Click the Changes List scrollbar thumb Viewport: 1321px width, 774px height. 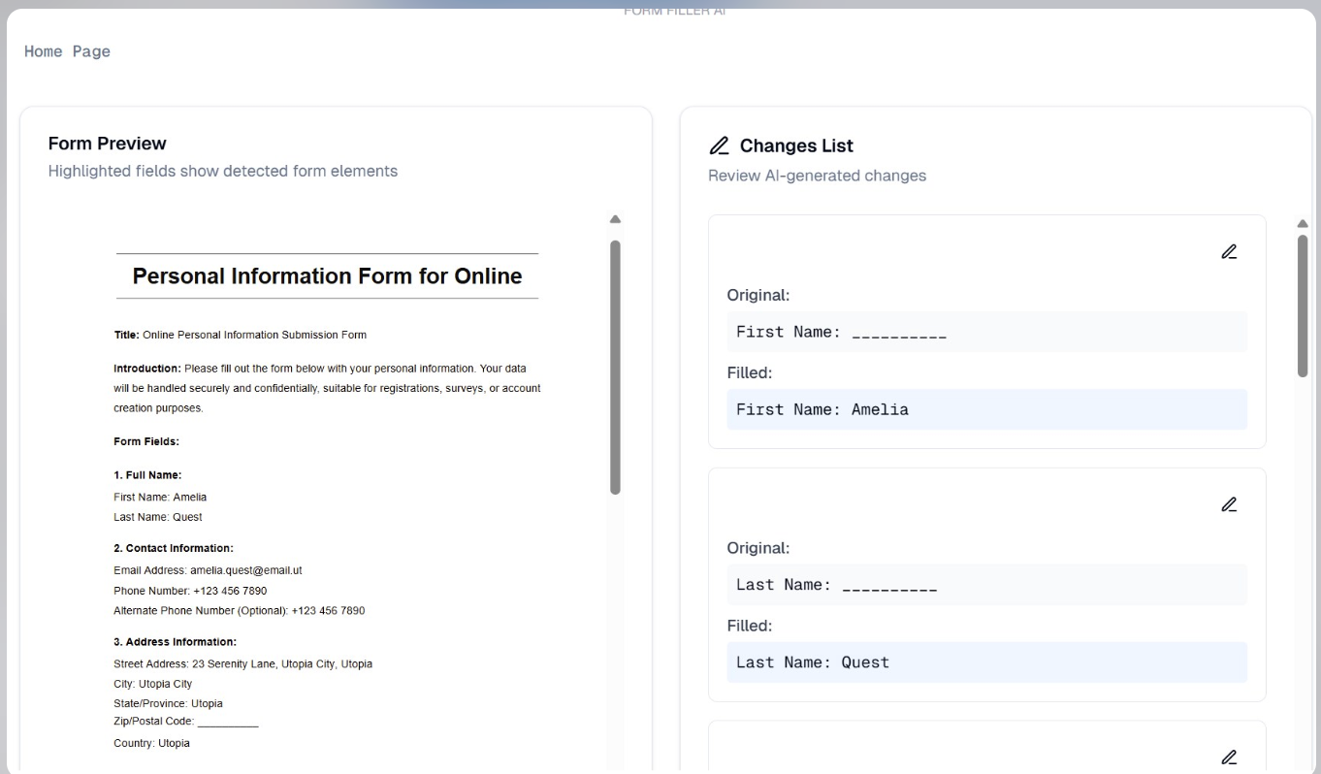pyautogui.click(x=1303, y=306)
